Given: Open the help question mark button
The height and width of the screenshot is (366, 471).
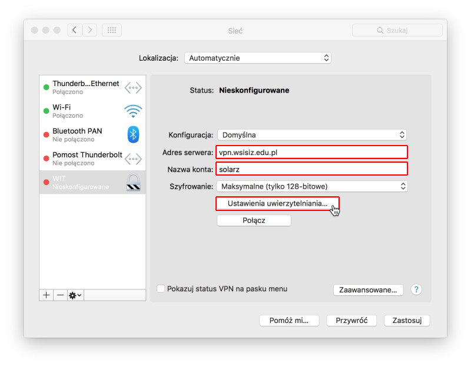Looking at the screenshot, I should pos(416,289).
